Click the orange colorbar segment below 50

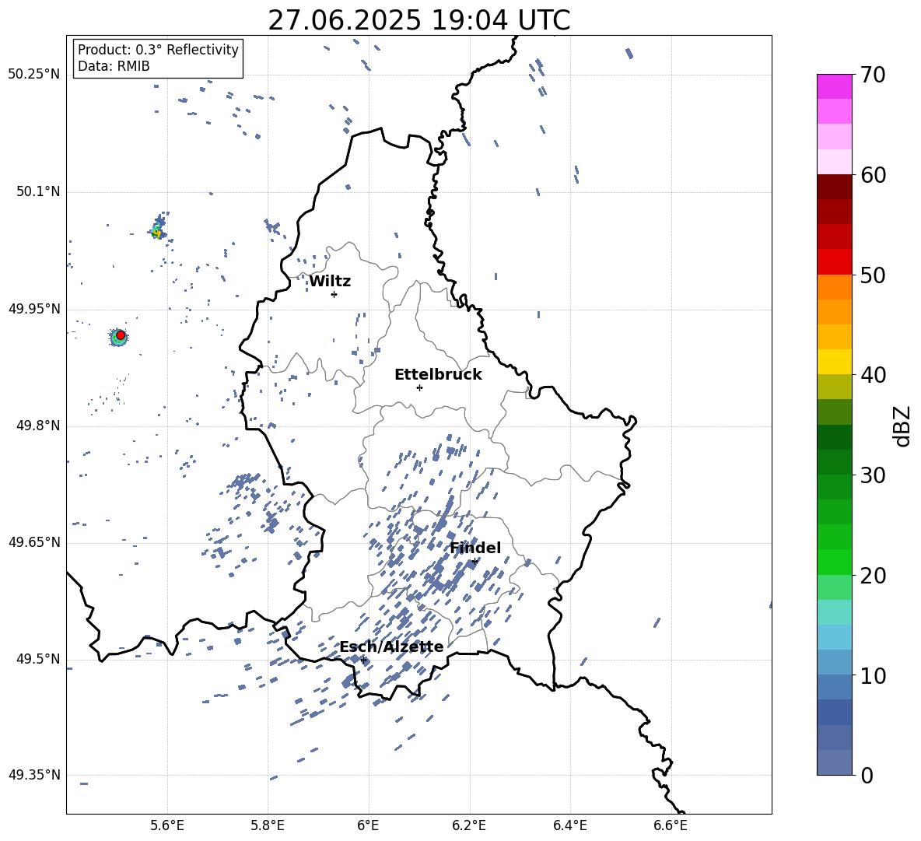point(834,287)
